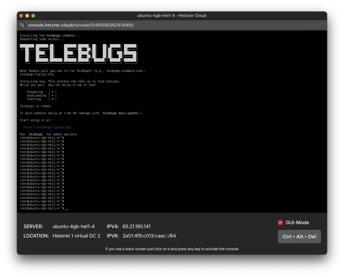Open the https://telebugs.kyrylo.org link
This screenshot has width=344, height=277.
[x=47, y=127]
